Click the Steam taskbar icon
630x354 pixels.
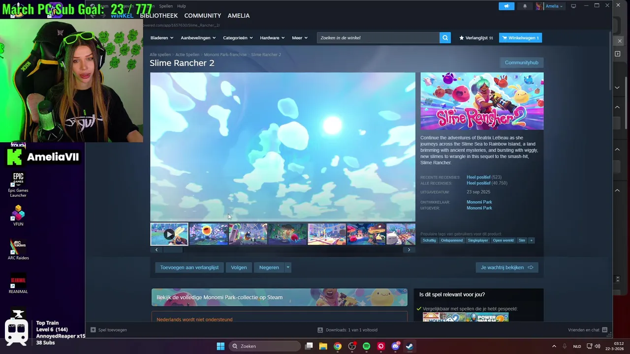point(409,346)
